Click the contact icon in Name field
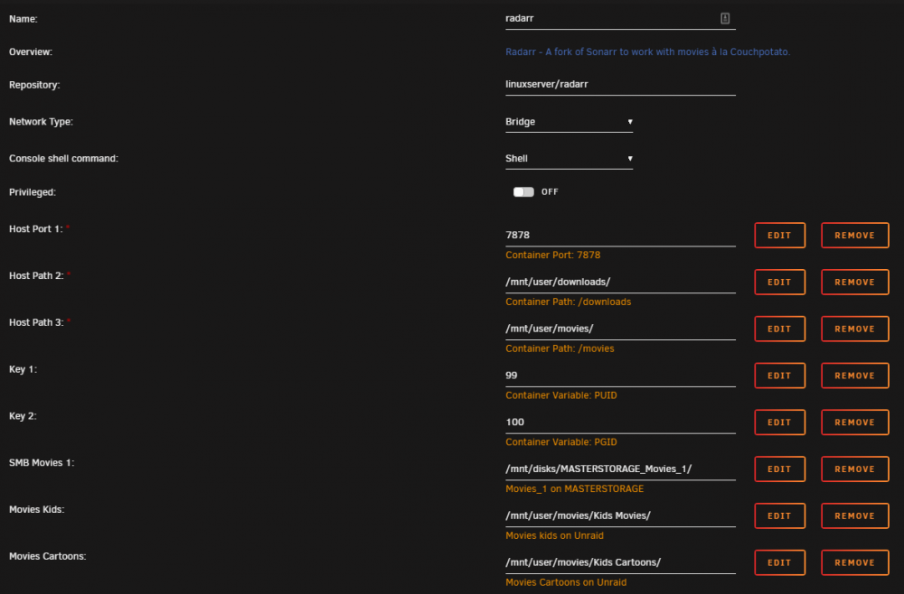The height and width of the screenshot is (594, 904). pos(725,18)
